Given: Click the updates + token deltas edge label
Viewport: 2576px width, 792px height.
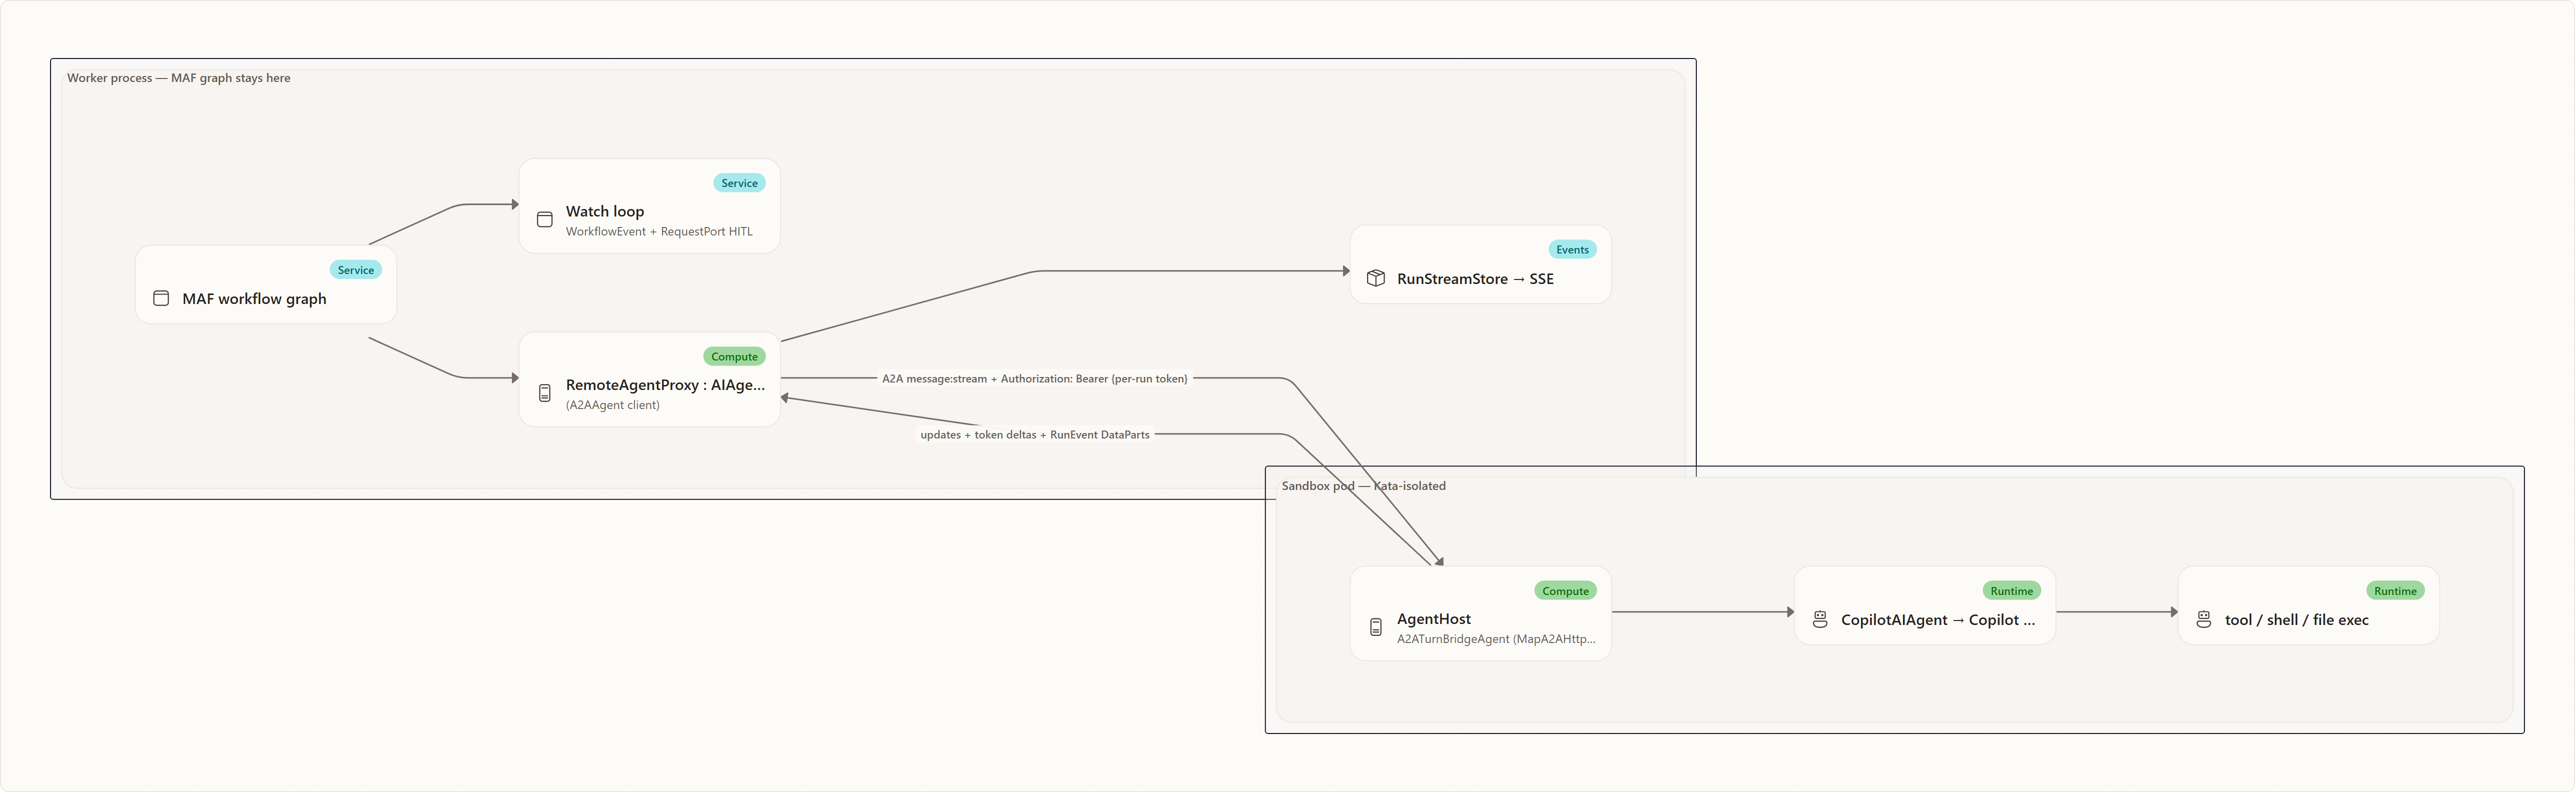Looking at the screenshot, I should (x=1035, y=434).
